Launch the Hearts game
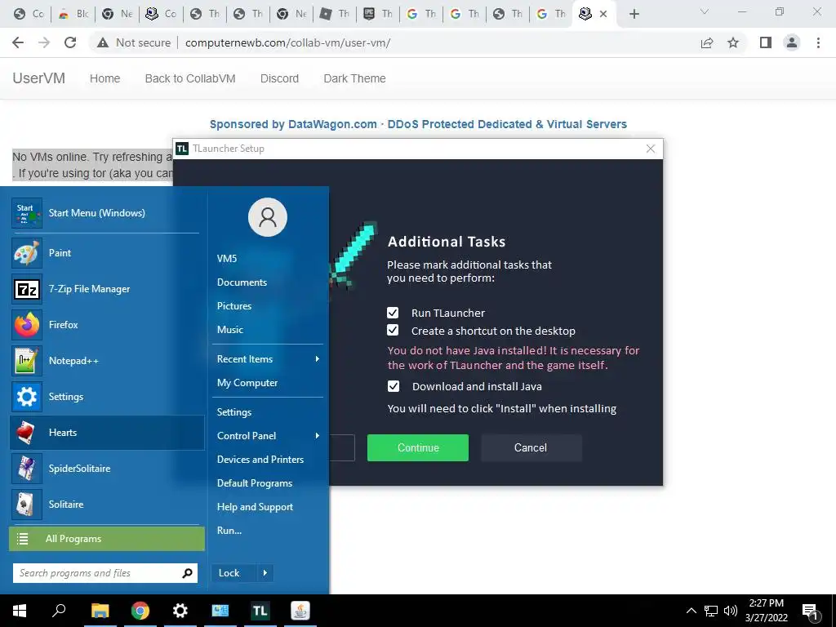This screenshot has height=627, width=836. tap(107, 433)
